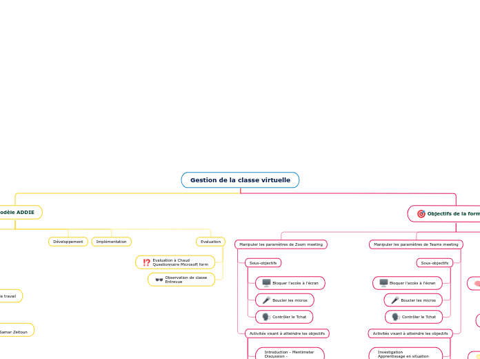The image size is (480, 359).
Task: Select Bloquer l'accès à l'écran under Teams
Action: click(408, 283)
